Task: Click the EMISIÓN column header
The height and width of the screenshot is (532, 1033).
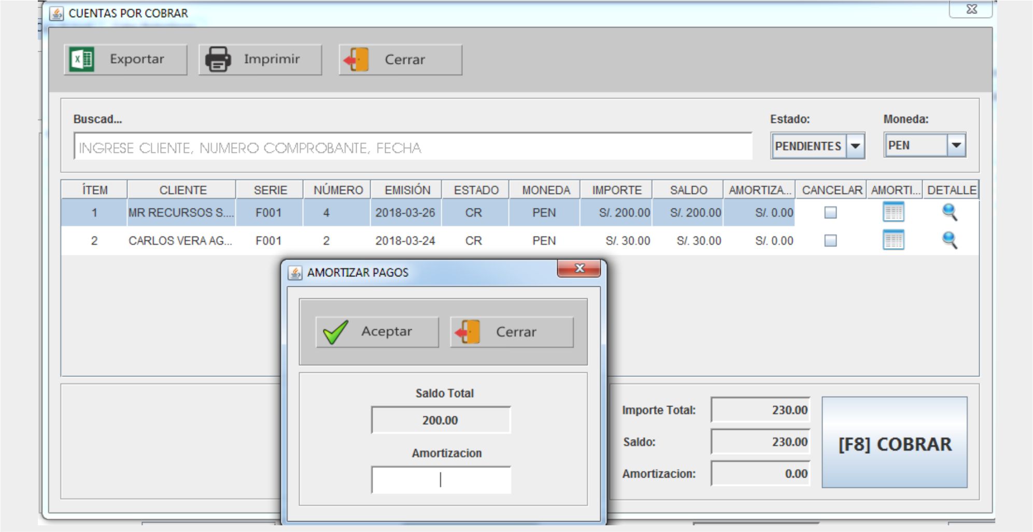Action: (x=407, y=190)
